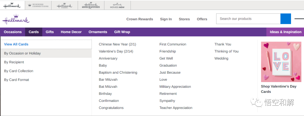This screenshot has width=304, height=116.
Task: Open the Hallmark Channel site tab
Action: point(64,5)
